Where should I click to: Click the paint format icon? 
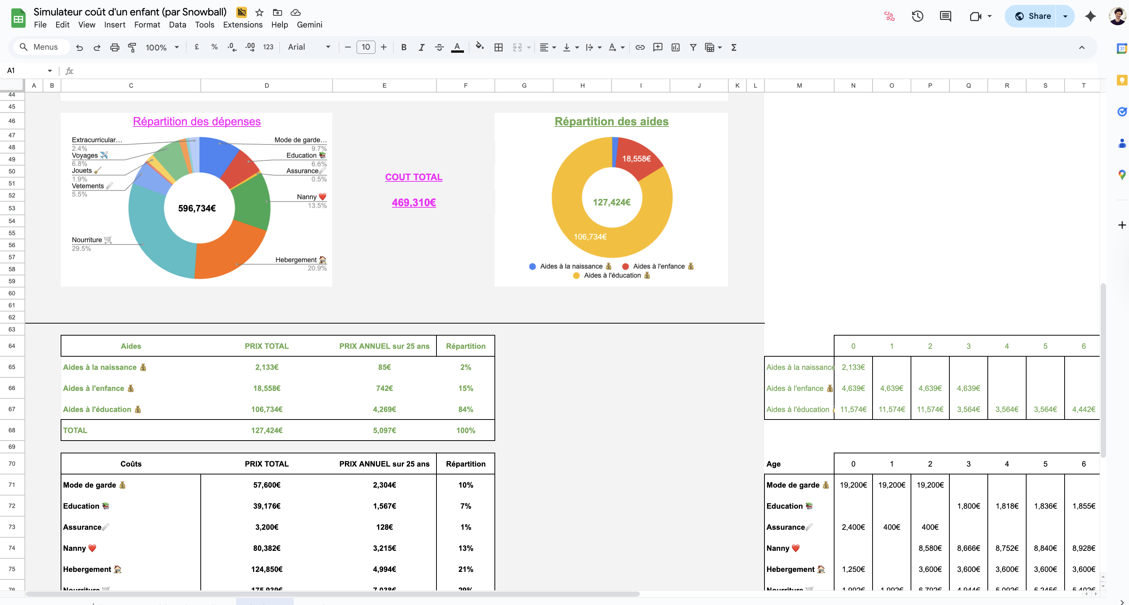click(x=132, y=47)
